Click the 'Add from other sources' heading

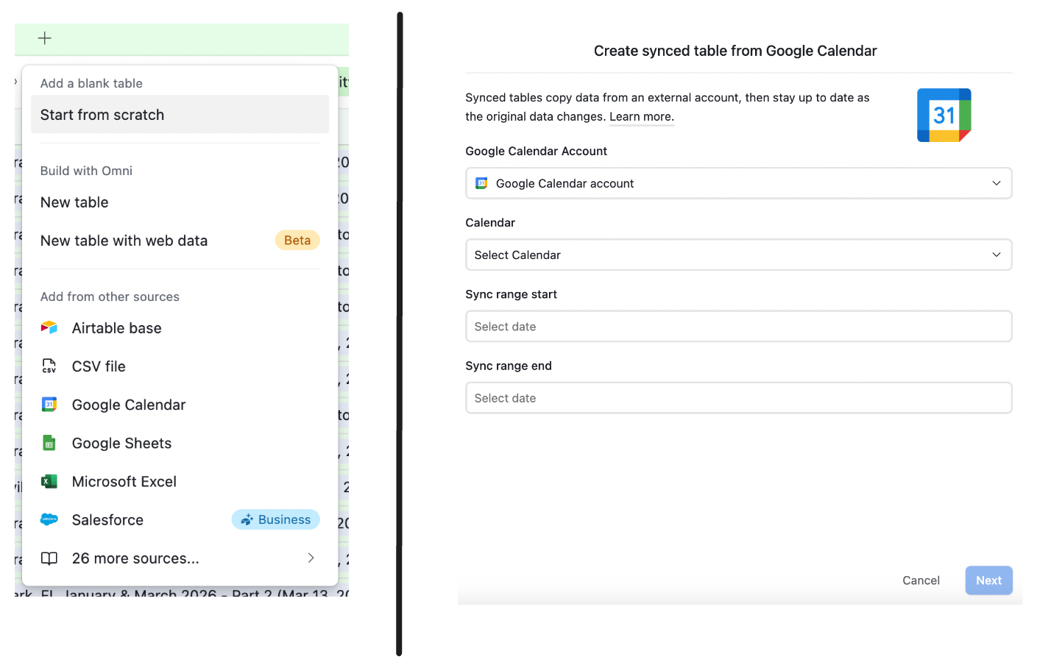pos(110,296)
